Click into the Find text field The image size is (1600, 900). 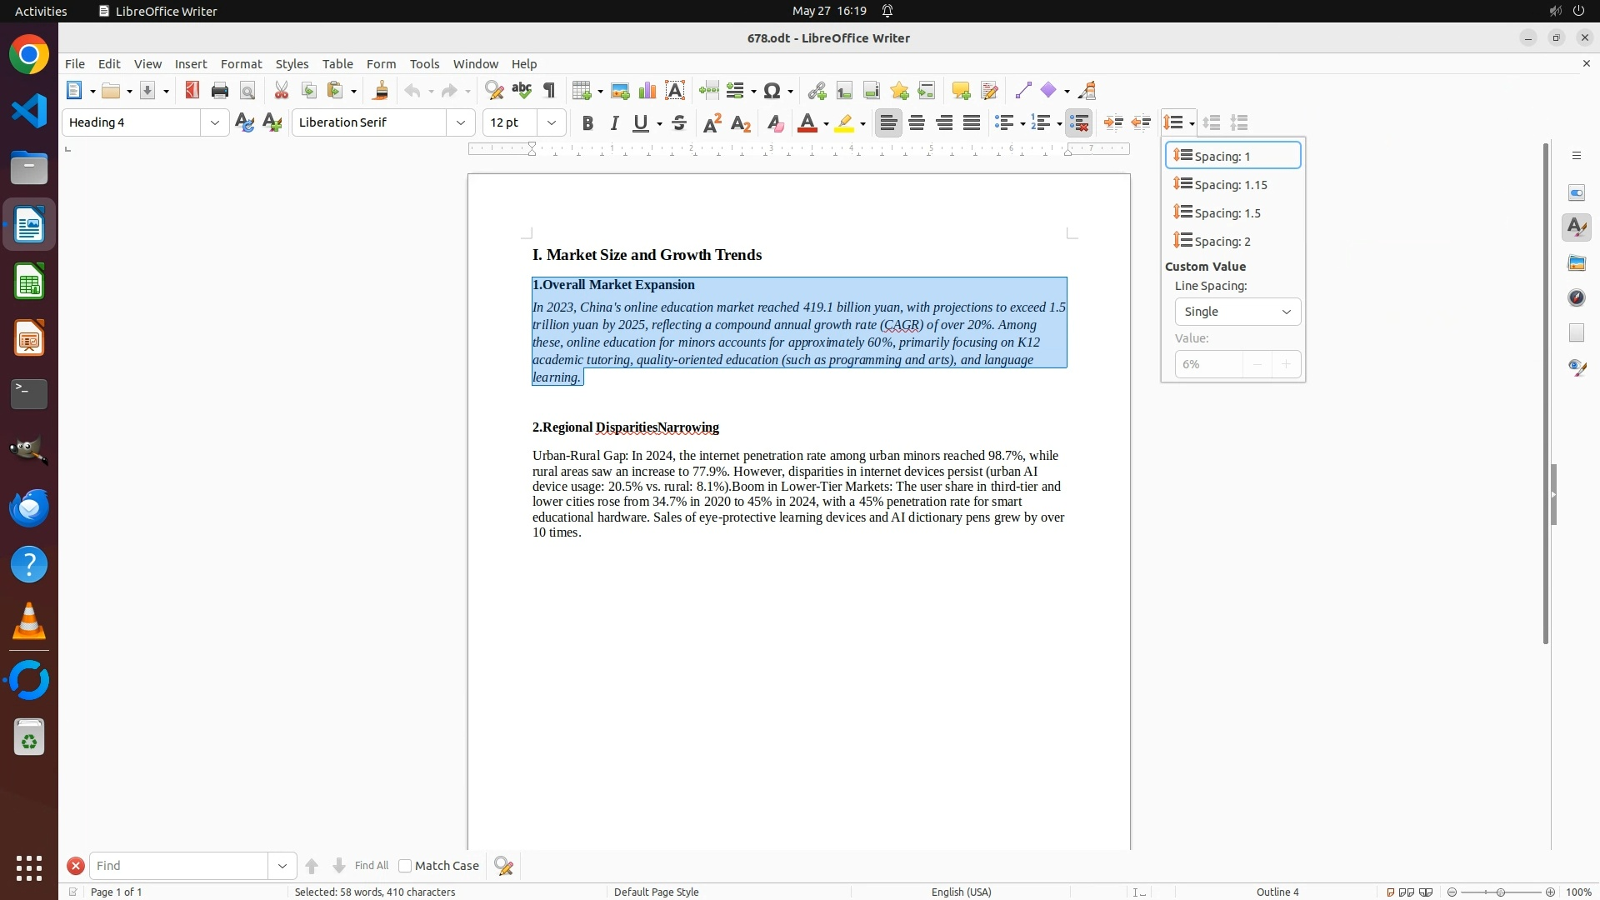(178, 866)
